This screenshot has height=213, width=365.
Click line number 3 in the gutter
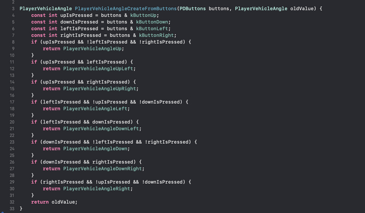point(12,9)
